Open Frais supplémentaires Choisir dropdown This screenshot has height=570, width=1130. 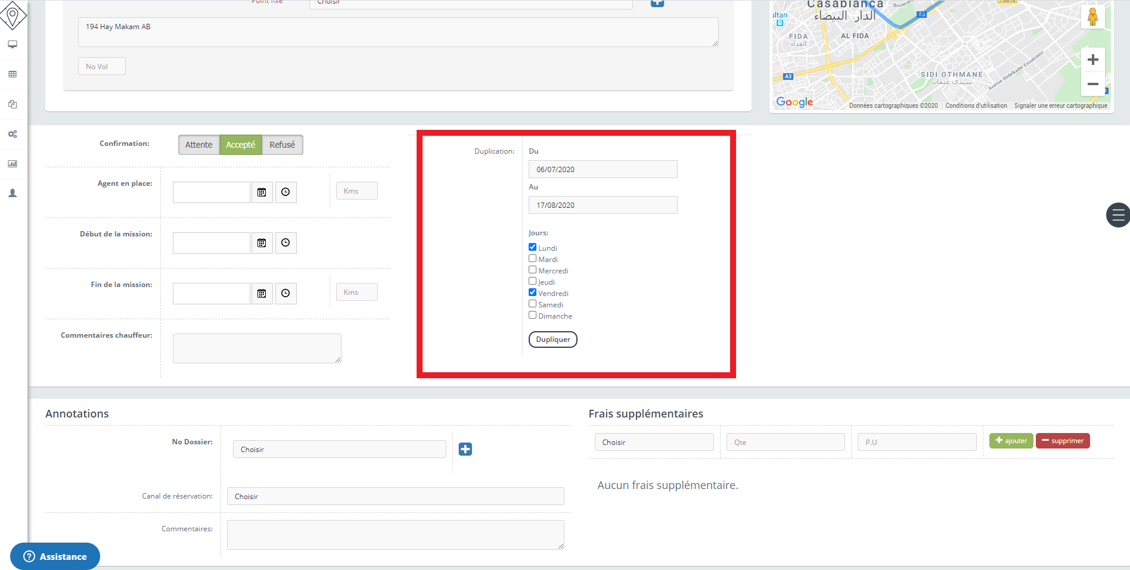(654, 443)
